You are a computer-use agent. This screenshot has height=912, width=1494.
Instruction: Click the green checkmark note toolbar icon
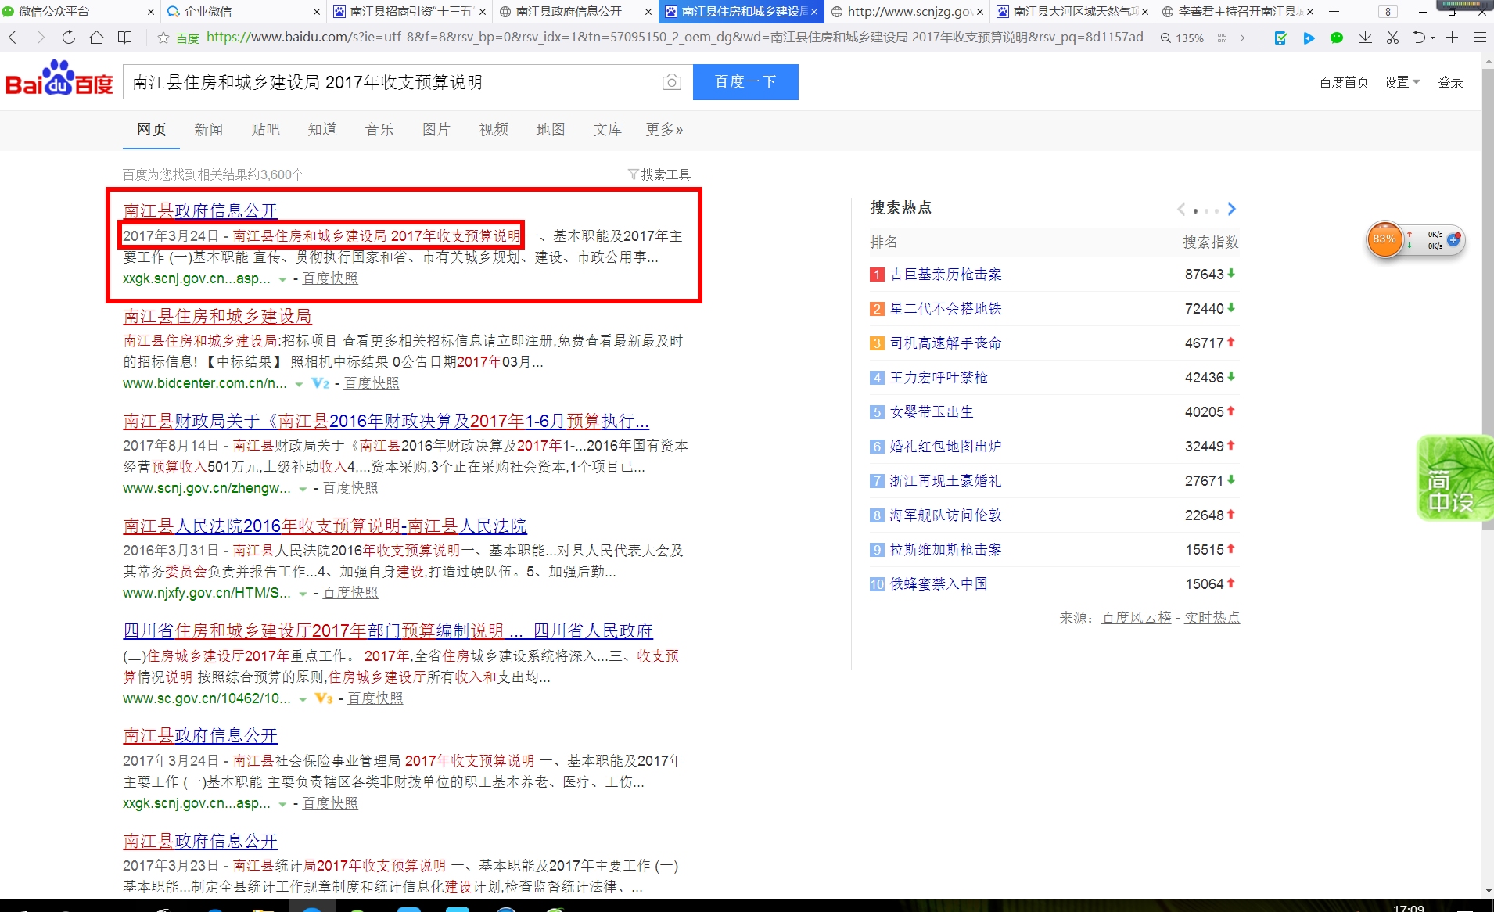click(1280, 38)
